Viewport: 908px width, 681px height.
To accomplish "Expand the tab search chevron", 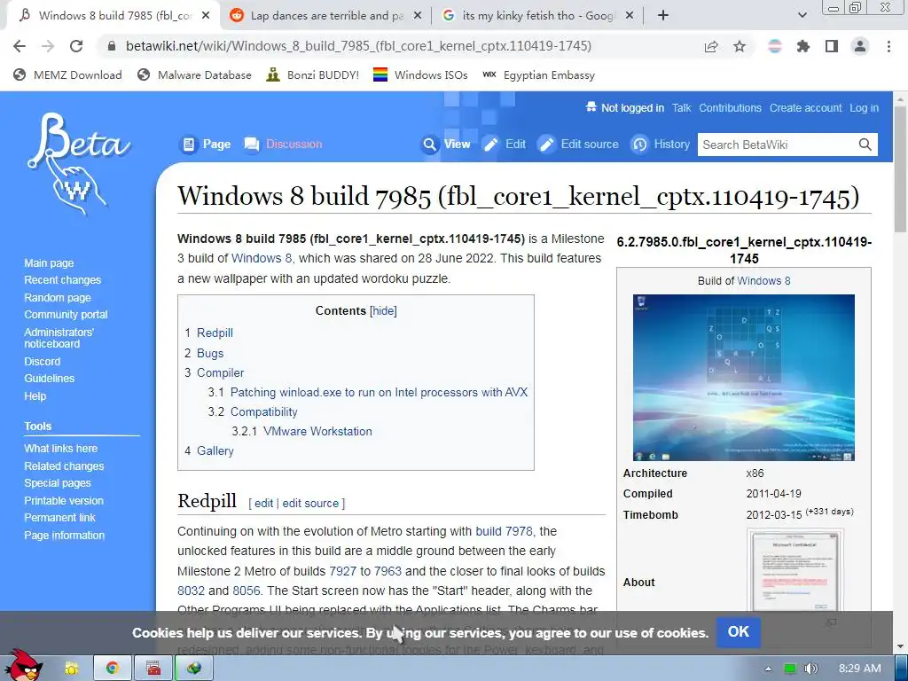I will point(802,16).
